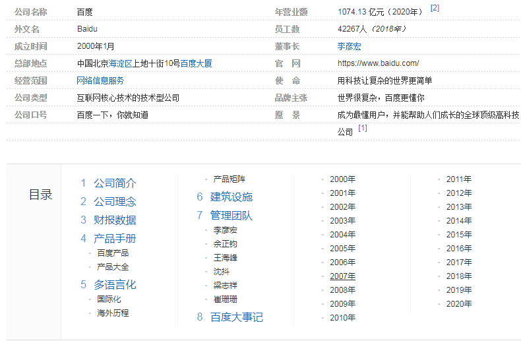Open reference [2] next to annual revenue
521x341 pixels.
point(435,8)
